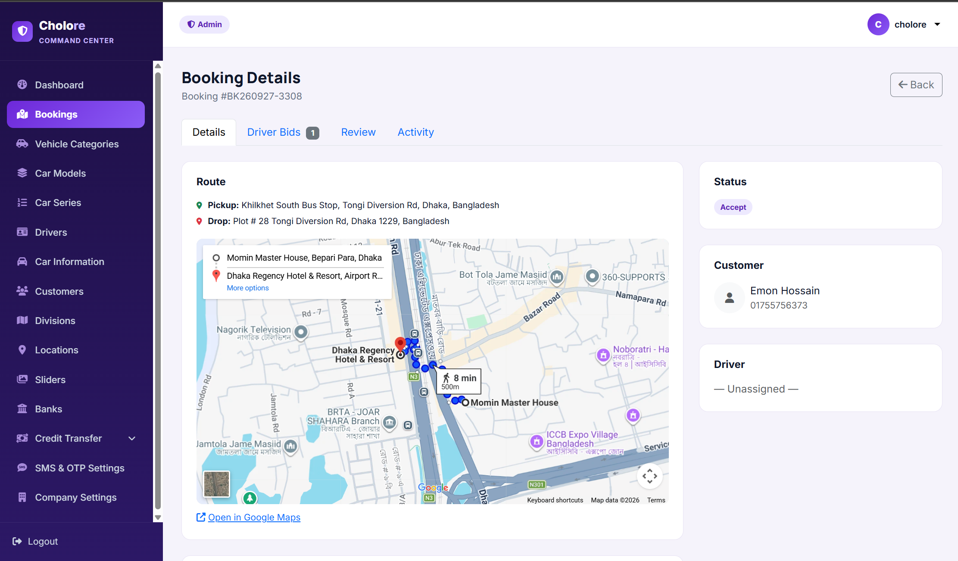Open the Drivers ID card icon

click(22, 232)
